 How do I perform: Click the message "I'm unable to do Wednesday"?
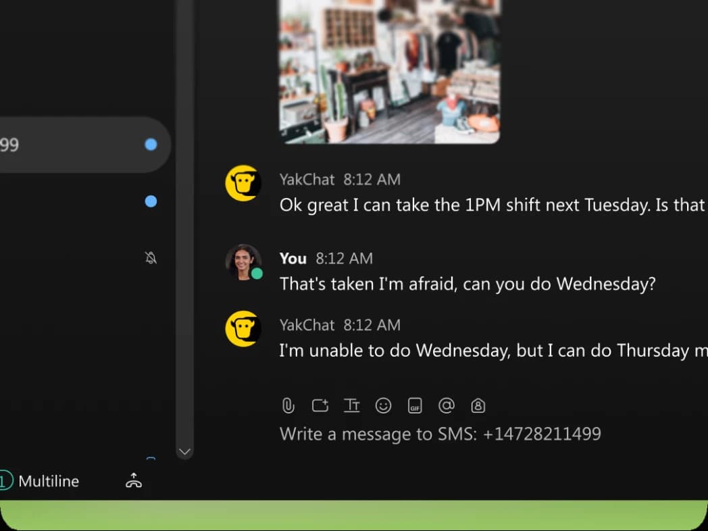coord(493,351)
